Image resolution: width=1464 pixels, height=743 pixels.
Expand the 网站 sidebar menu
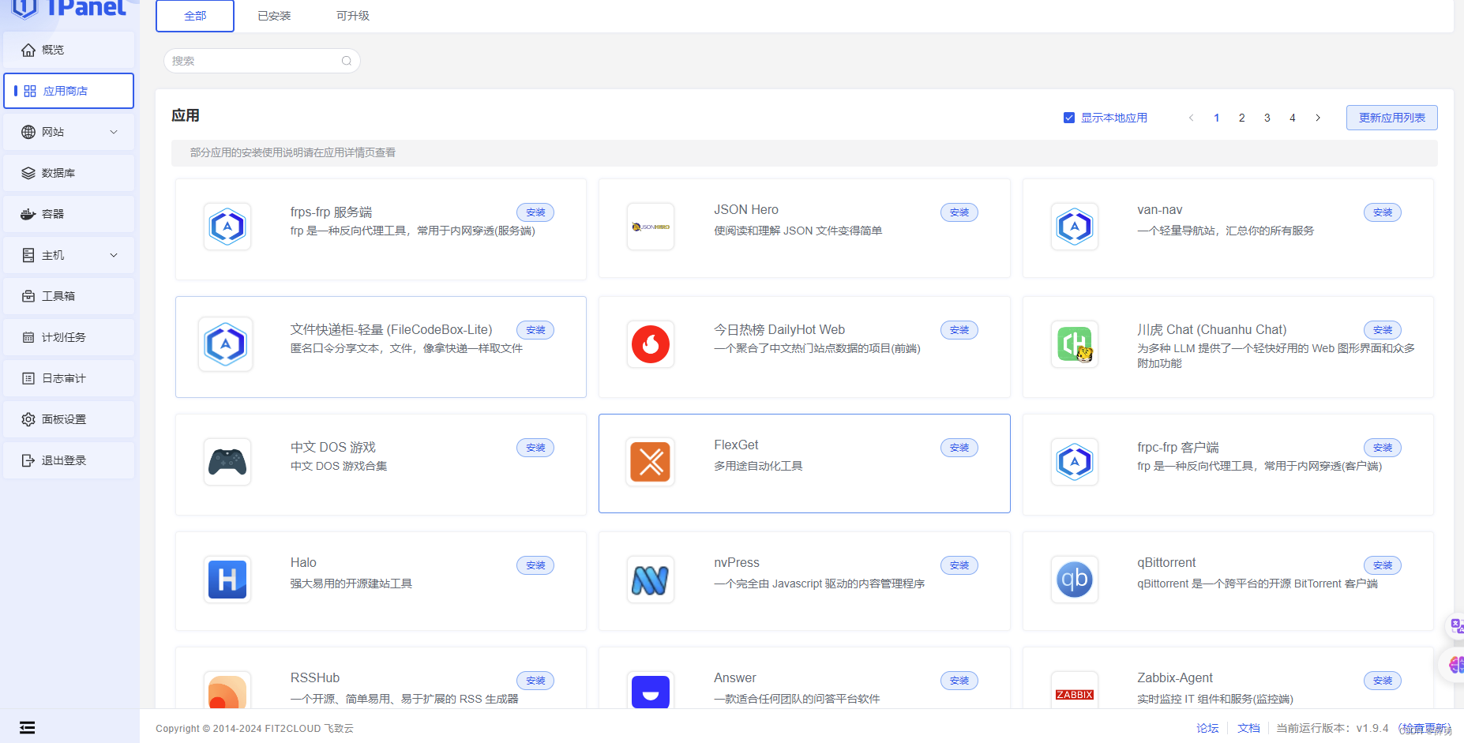69,132
